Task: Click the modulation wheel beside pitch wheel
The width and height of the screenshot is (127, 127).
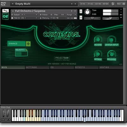Action: coord(8,114)
